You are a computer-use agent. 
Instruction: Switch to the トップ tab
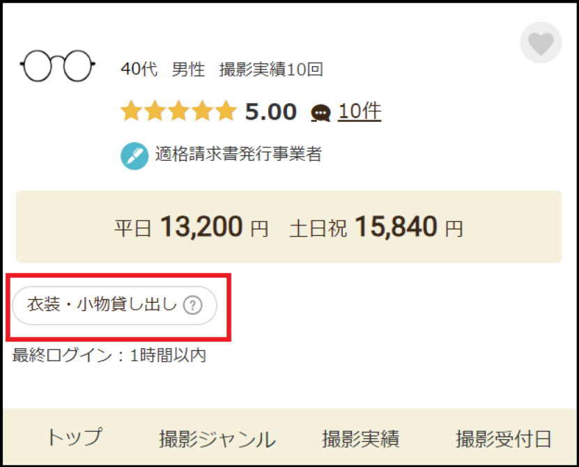74,438
